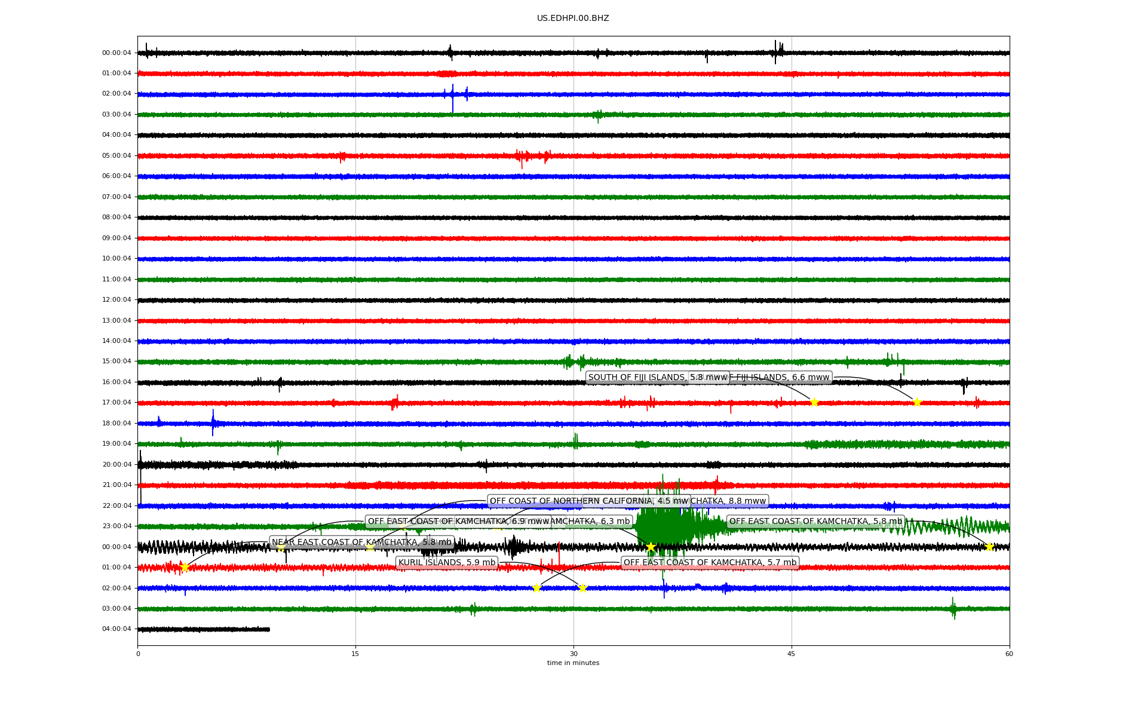This screenshot has height=717, width=1147.
Task: Click the plot title US.EDHPI.00.BHZ
Action: 573,19
